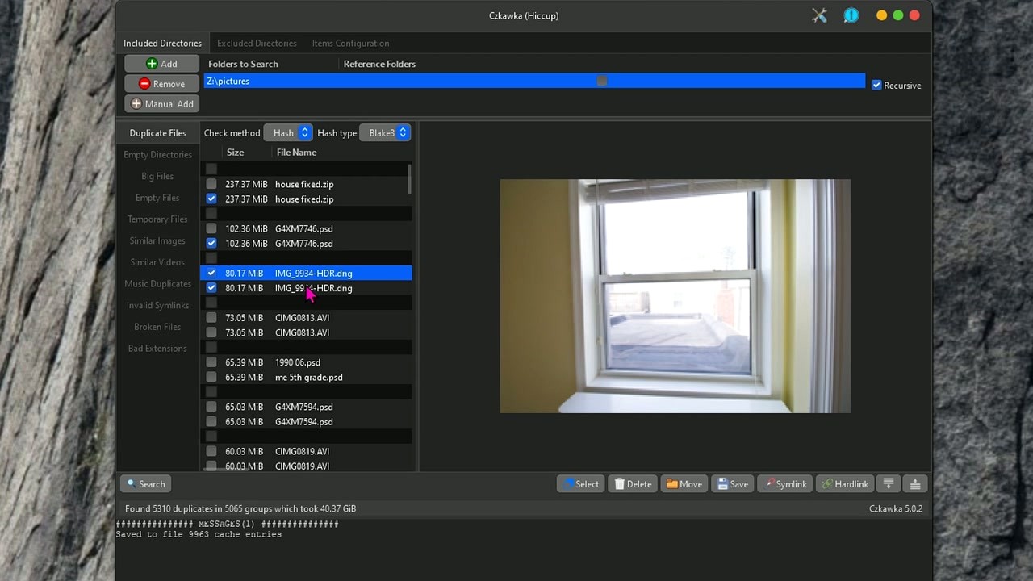This screenshot has width=1033, height=581.
Task: Create symlinks for the selected duplicates
Action: pyautogui.click(x=784, y=483)
